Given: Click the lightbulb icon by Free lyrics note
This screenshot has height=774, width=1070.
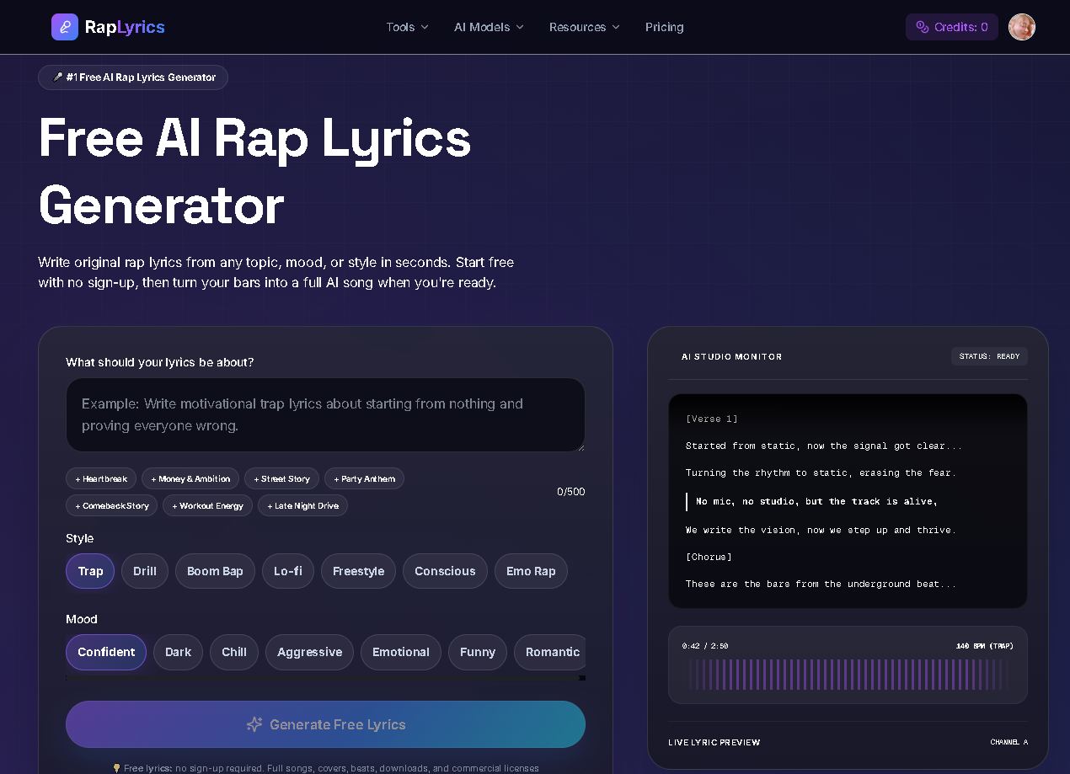Looking at the screenshot, I should click(117, 768).
